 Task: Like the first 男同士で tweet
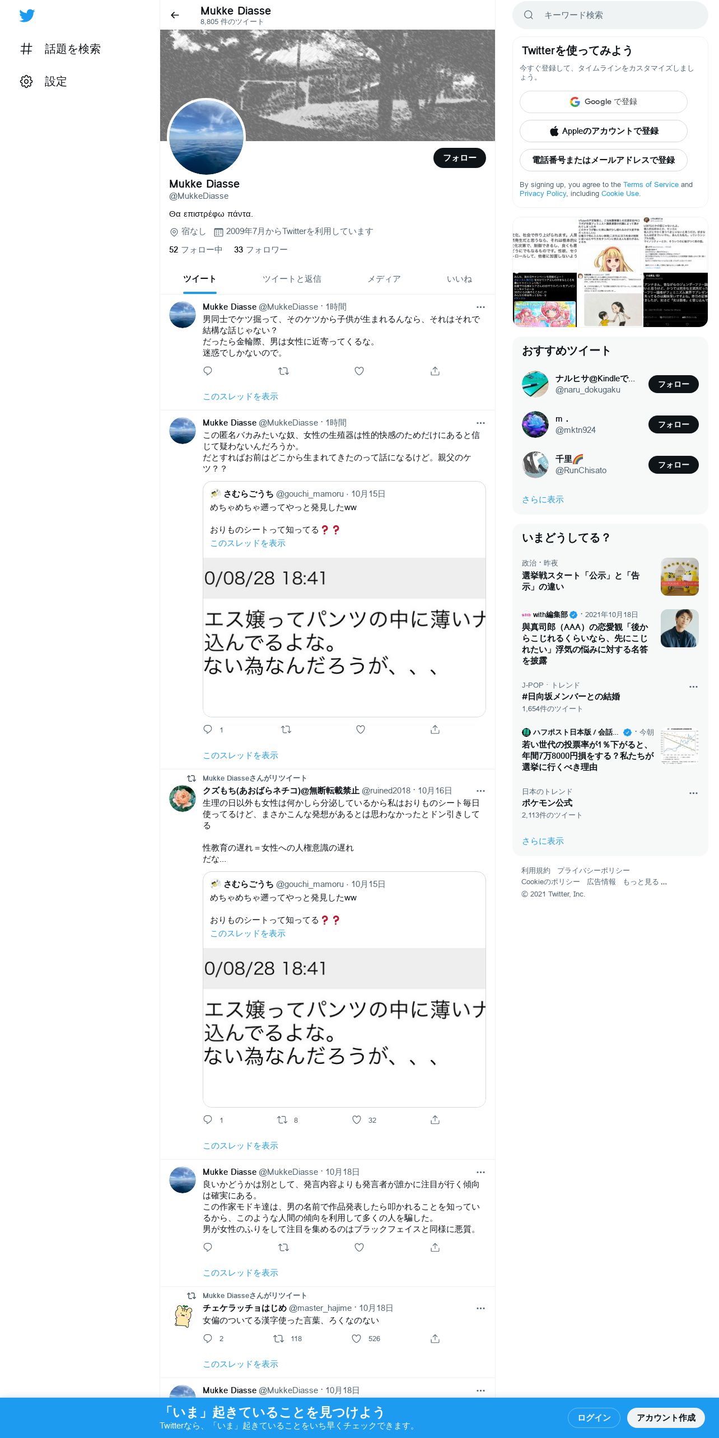click(x=359, y=371)
